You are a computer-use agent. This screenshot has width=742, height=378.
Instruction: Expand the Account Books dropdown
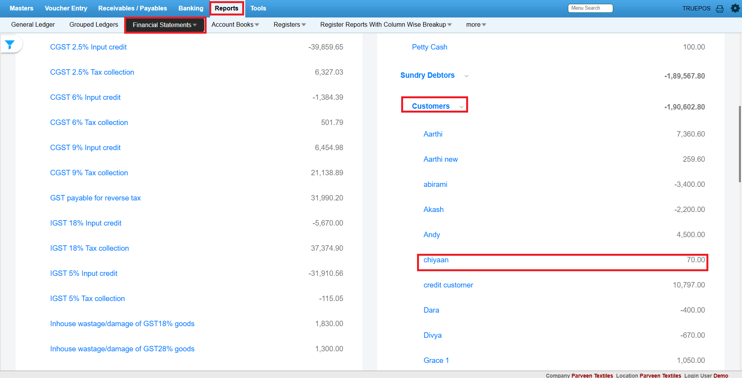(235, 25)
